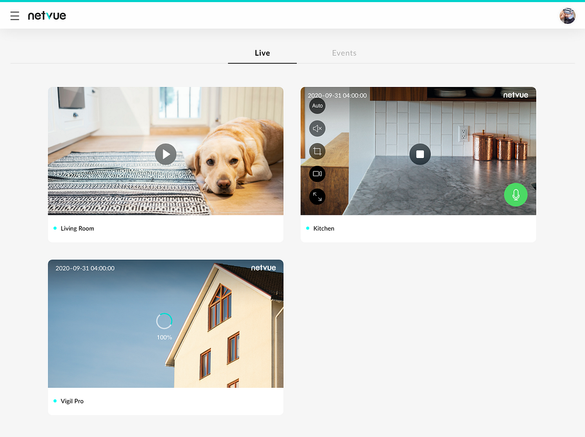The image size is (585, 437).
Task: Mute the Kitchen camera audio
Action: (317, 128)
